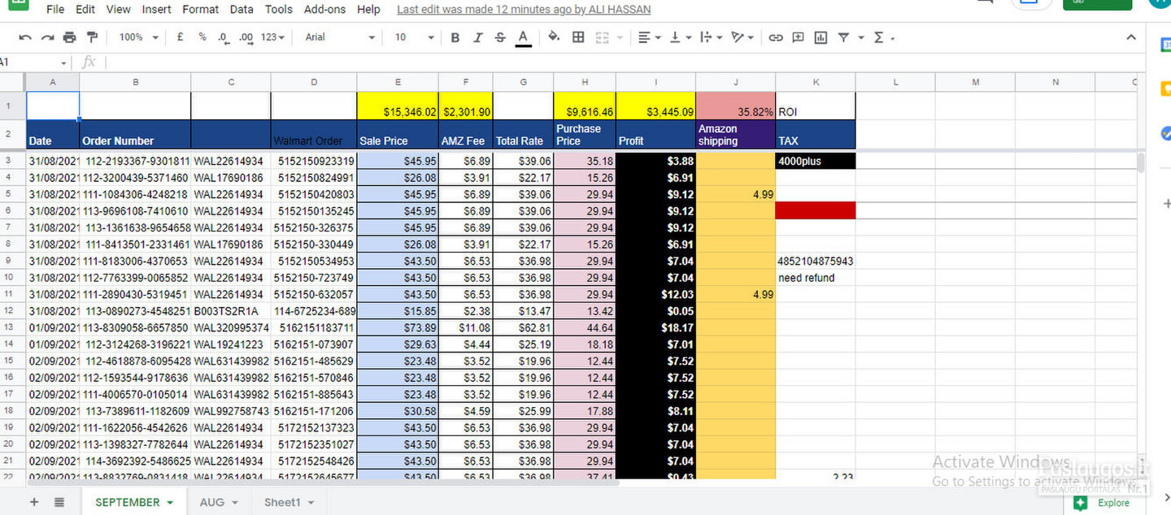The width and height of the screenshot is (1171, 515).
Task: Open the borders tool
Action: pyautogui.click(x=578, y=37)
